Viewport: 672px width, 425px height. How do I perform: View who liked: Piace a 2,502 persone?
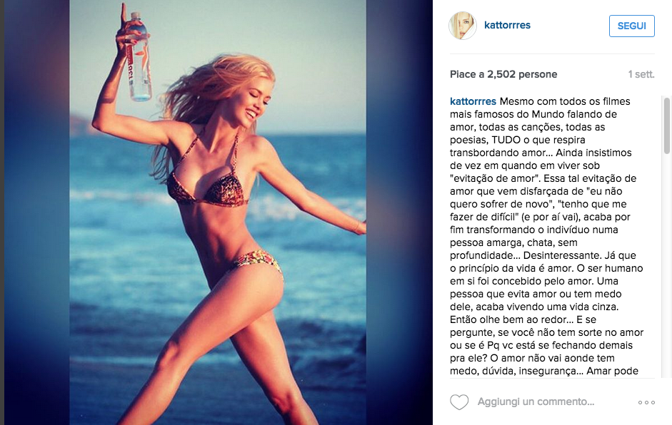click(503, 74)
